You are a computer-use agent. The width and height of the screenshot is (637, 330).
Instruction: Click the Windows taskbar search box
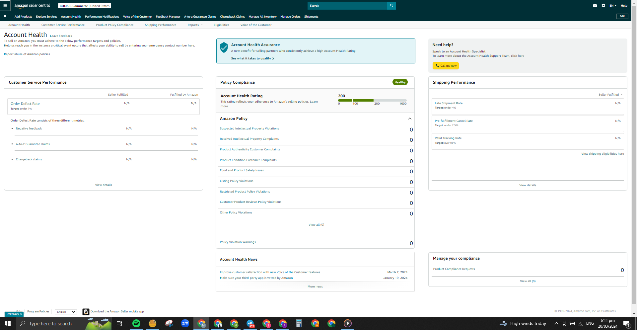[64, 323]
